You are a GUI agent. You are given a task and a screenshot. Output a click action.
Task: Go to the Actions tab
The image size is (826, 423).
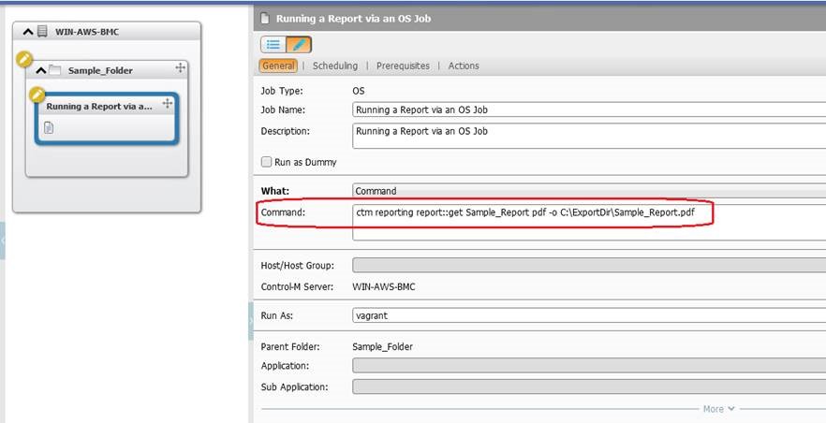click(x=464, y=66)
